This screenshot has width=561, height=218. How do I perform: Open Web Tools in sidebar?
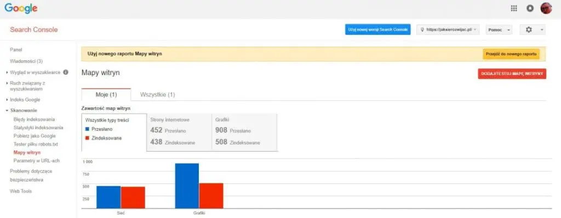pyautogui.click(x=21, y=191)
